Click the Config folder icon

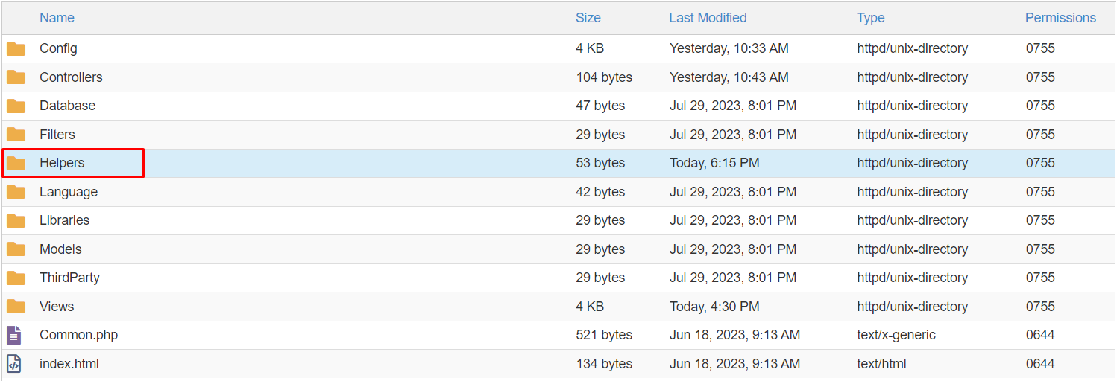point(16,49)
